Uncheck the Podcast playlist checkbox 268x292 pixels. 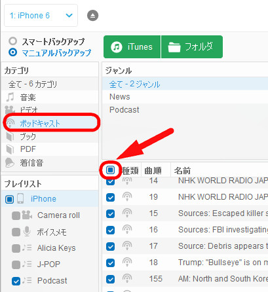click(x=16, y=281)
